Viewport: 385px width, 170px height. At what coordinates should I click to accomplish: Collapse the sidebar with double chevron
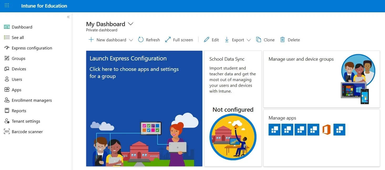pos(68,17)
